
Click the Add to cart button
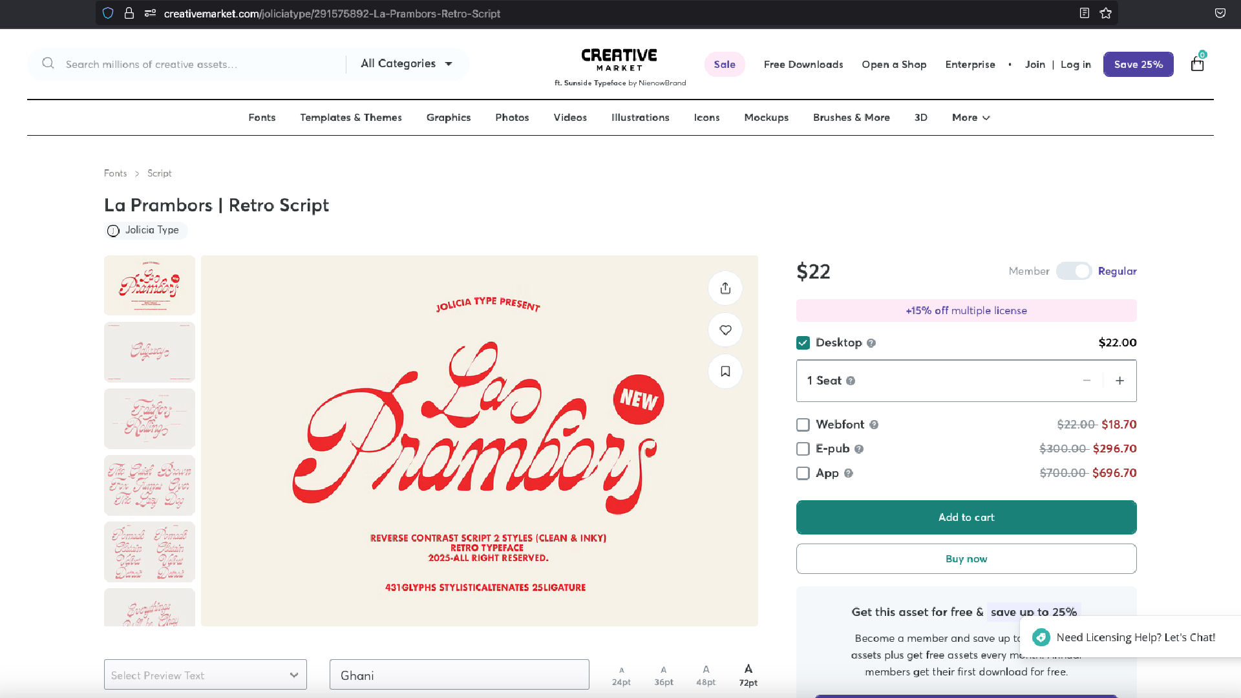point(966,517)
